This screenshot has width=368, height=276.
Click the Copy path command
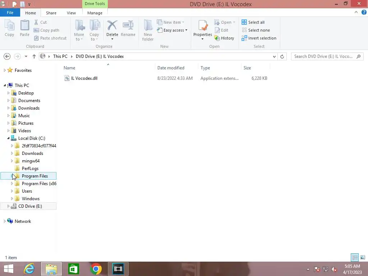(46, 30)
